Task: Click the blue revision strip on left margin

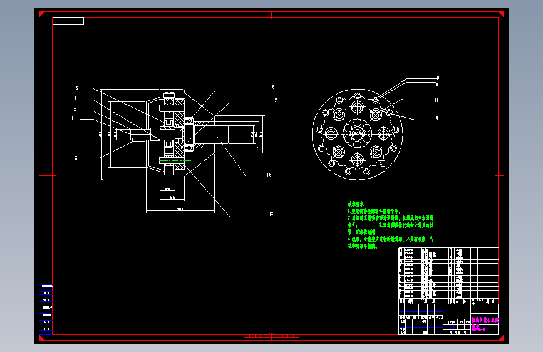Action: 46,309
